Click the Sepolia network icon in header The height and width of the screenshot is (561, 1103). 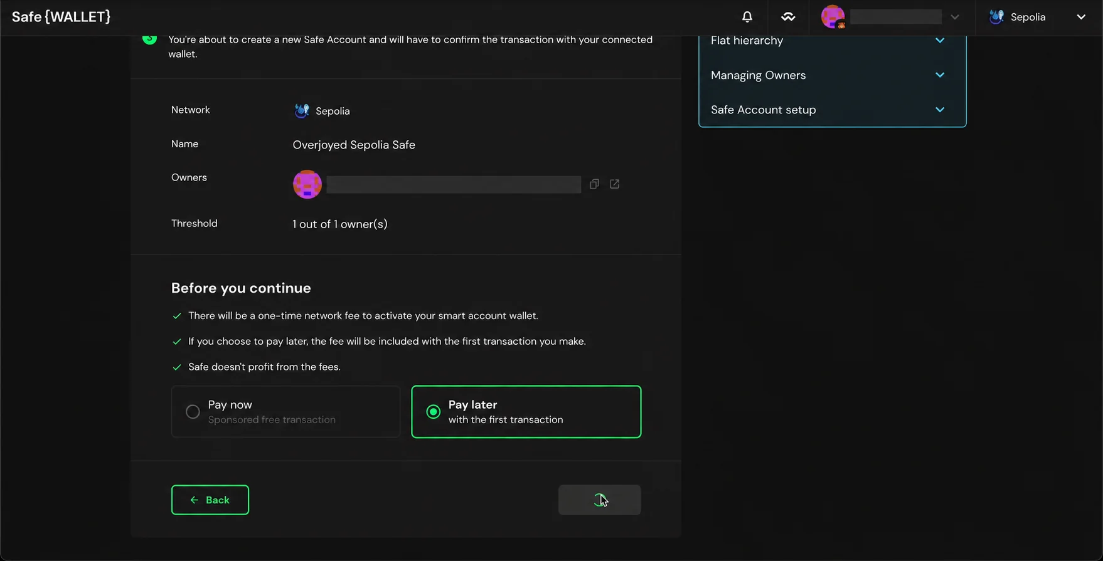(996, 17)
